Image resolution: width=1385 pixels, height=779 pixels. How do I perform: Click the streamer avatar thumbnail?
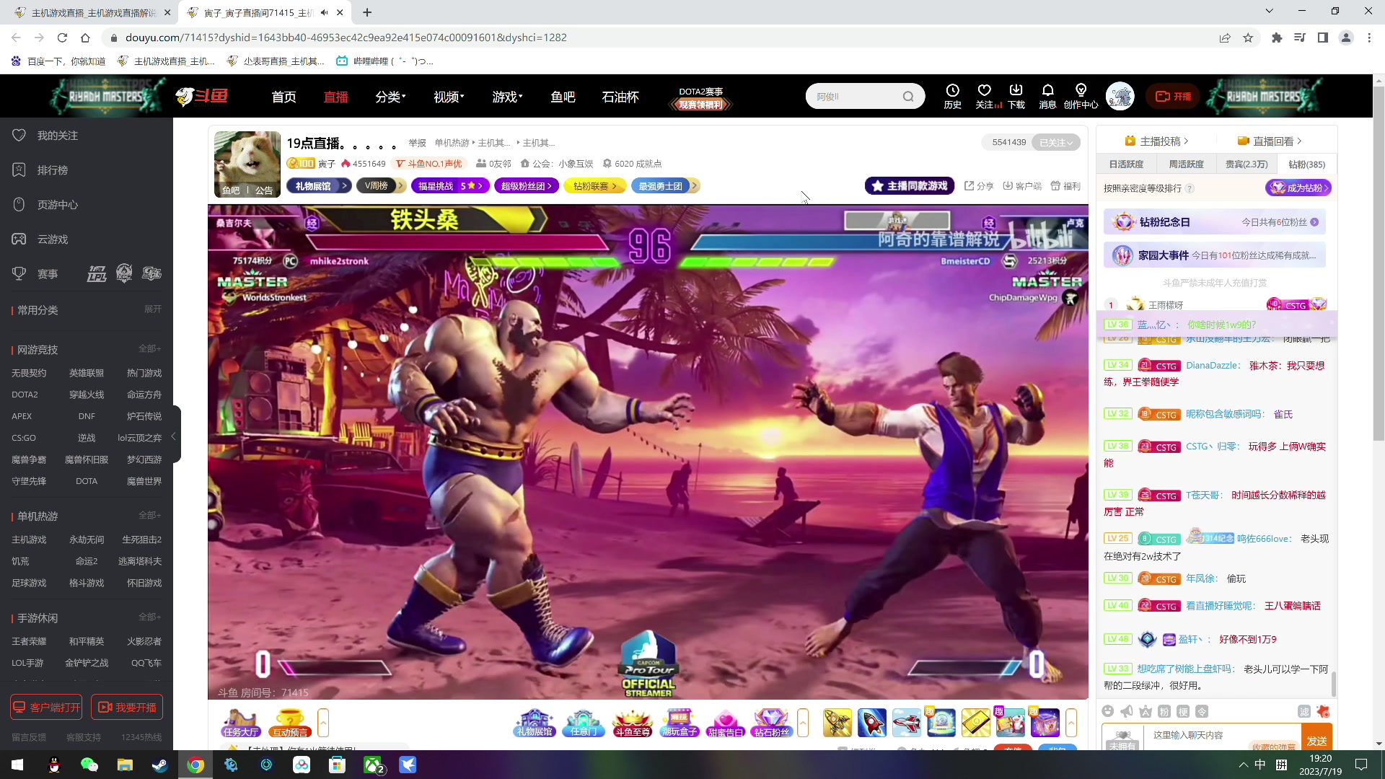[247, 164]
